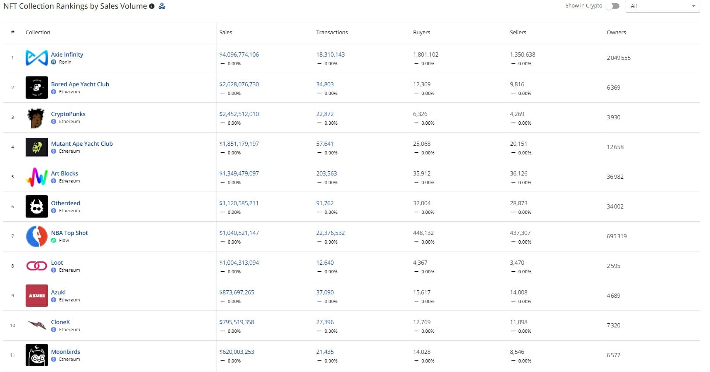This screenshot has height=372, width=710.
Task: Open the Axie Infinity collection link
Action: [67, 54]
